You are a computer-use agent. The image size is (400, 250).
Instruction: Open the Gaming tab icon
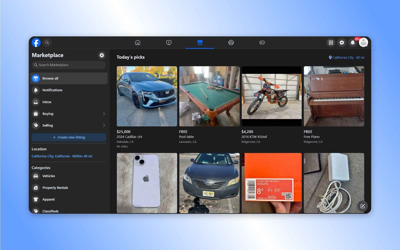coord(262,42)
